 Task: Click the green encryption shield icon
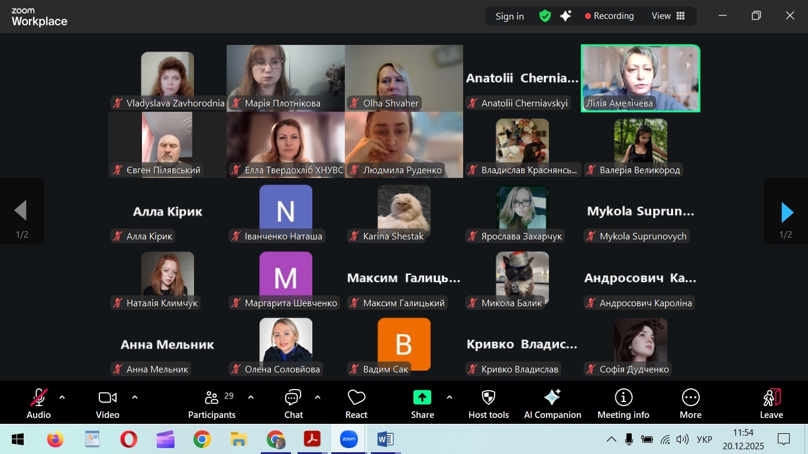click(x=545, y=16)
